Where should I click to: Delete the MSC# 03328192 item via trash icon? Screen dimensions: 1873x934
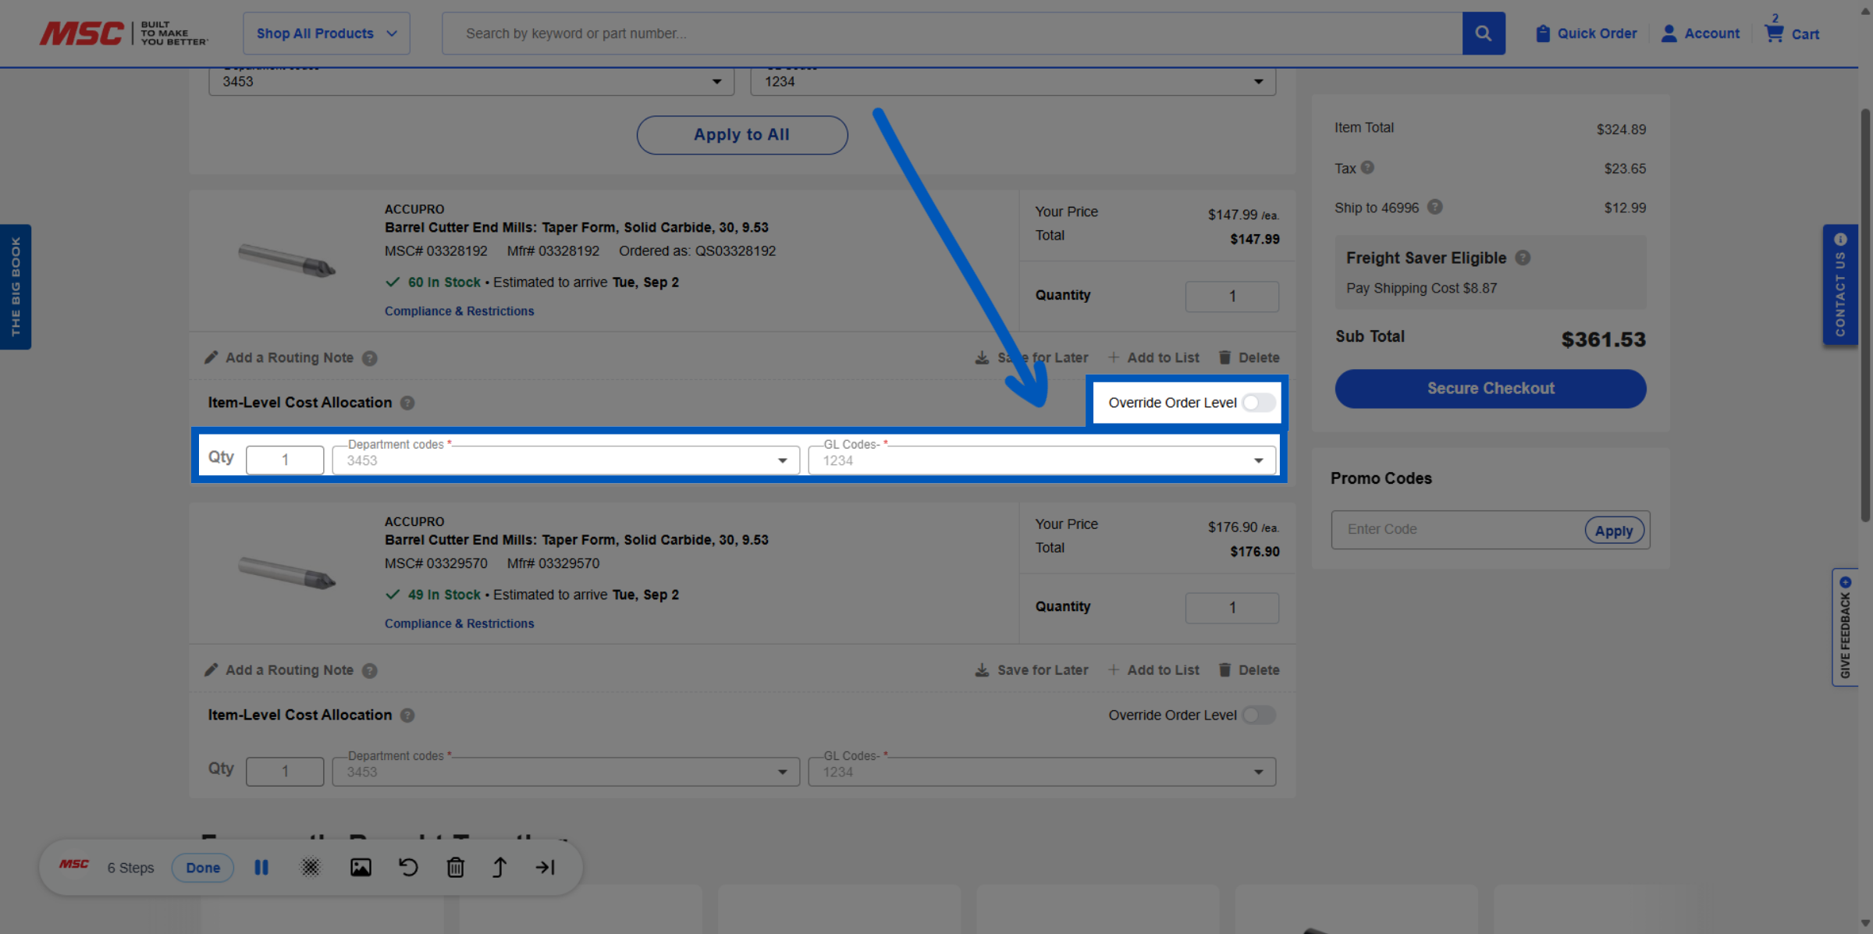click(1224, 357)
